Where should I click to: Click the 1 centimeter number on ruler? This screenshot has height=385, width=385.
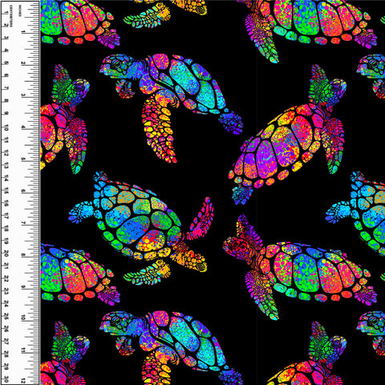(x=6, y=13)
